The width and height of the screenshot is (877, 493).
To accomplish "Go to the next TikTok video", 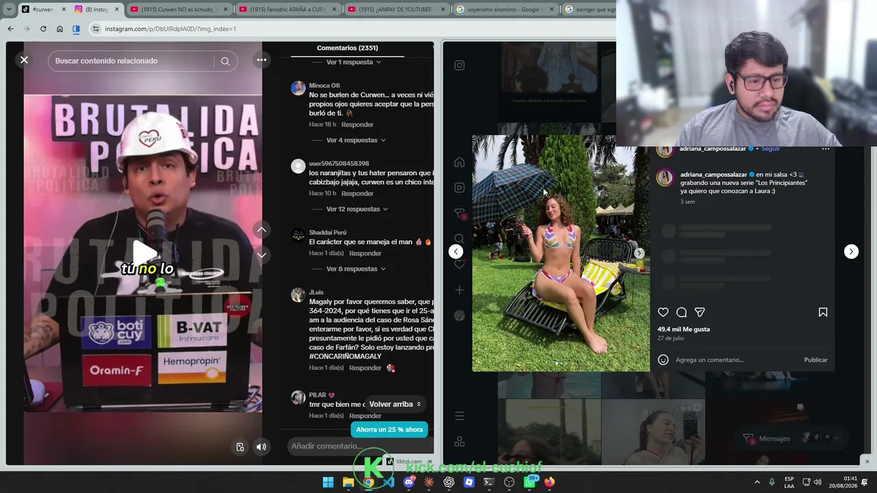I will pyautogui.click(x=261, y=255).
